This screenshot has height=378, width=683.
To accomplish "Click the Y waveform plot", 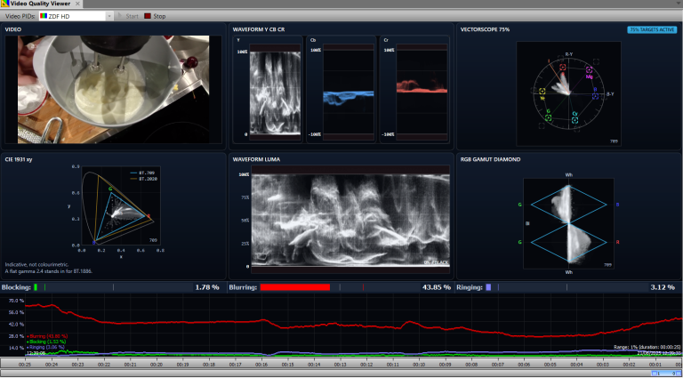I will [275, 92].
